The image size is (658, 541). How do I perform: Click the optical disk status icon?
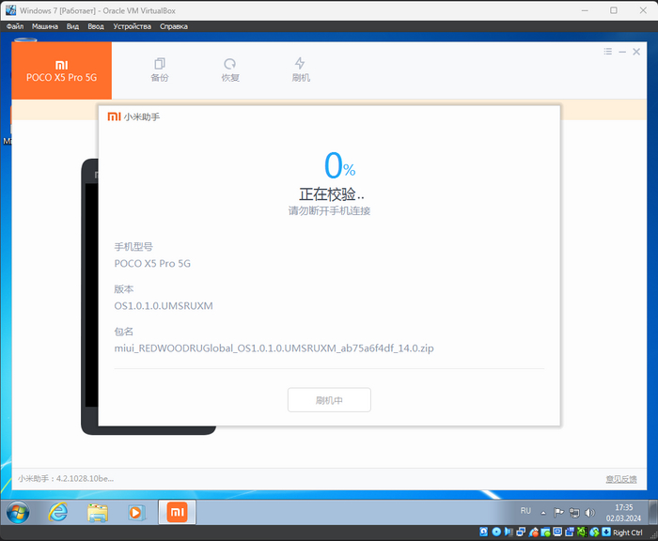pyautogui.click(x=496, y=532)
